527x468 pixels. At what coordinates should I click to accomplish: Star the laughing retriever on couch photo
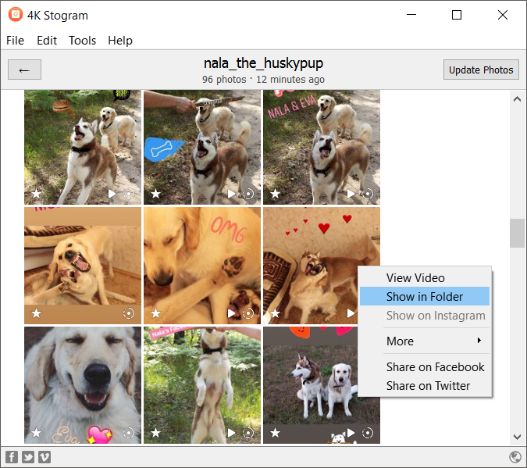click(36, 313)
